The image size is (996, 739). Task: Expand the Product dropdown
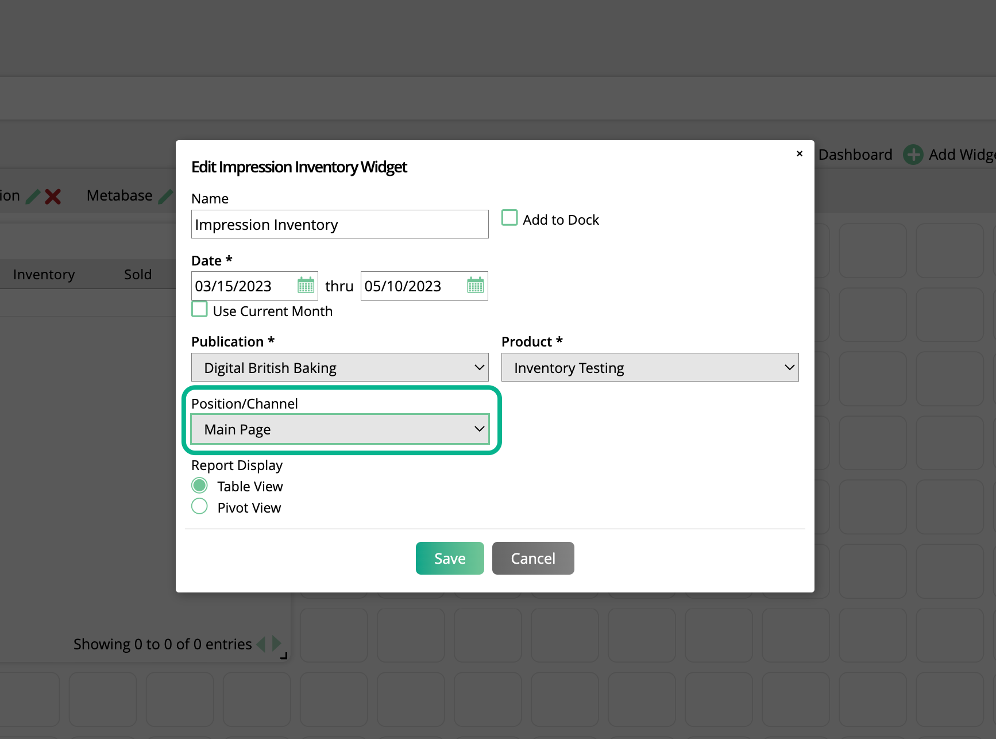coord(650,368)
